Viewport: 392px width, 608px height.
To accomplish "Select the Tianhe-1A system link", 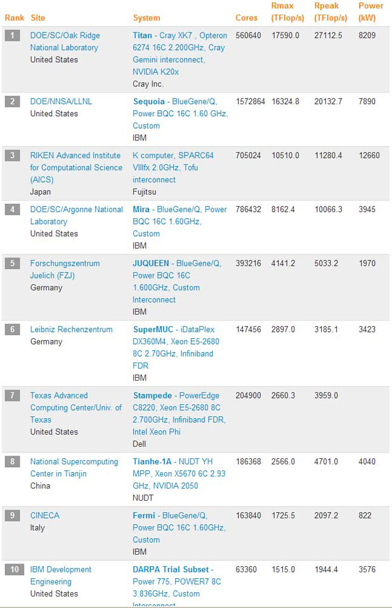I will click(x=179, y=473).
